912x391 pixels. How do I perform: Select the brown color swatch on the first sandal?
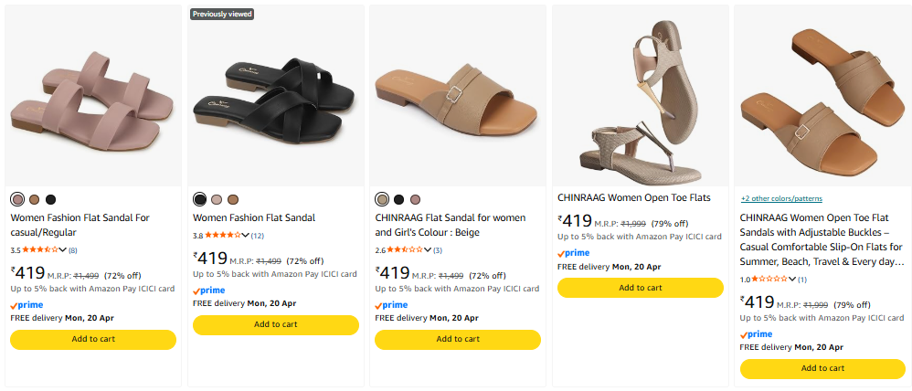34,199
